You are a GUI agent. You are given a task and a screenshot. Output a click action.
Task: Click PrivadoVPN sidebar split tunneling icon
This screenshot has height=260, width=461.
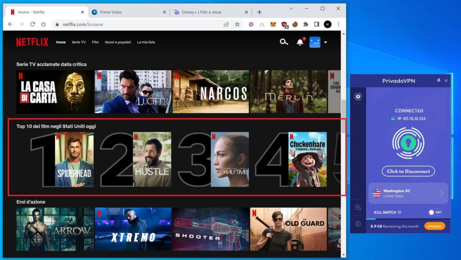[358, 208]
